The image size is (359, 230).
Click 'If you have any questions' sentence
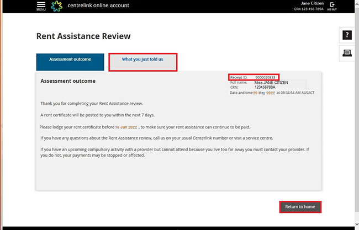[x=157, y=138]
